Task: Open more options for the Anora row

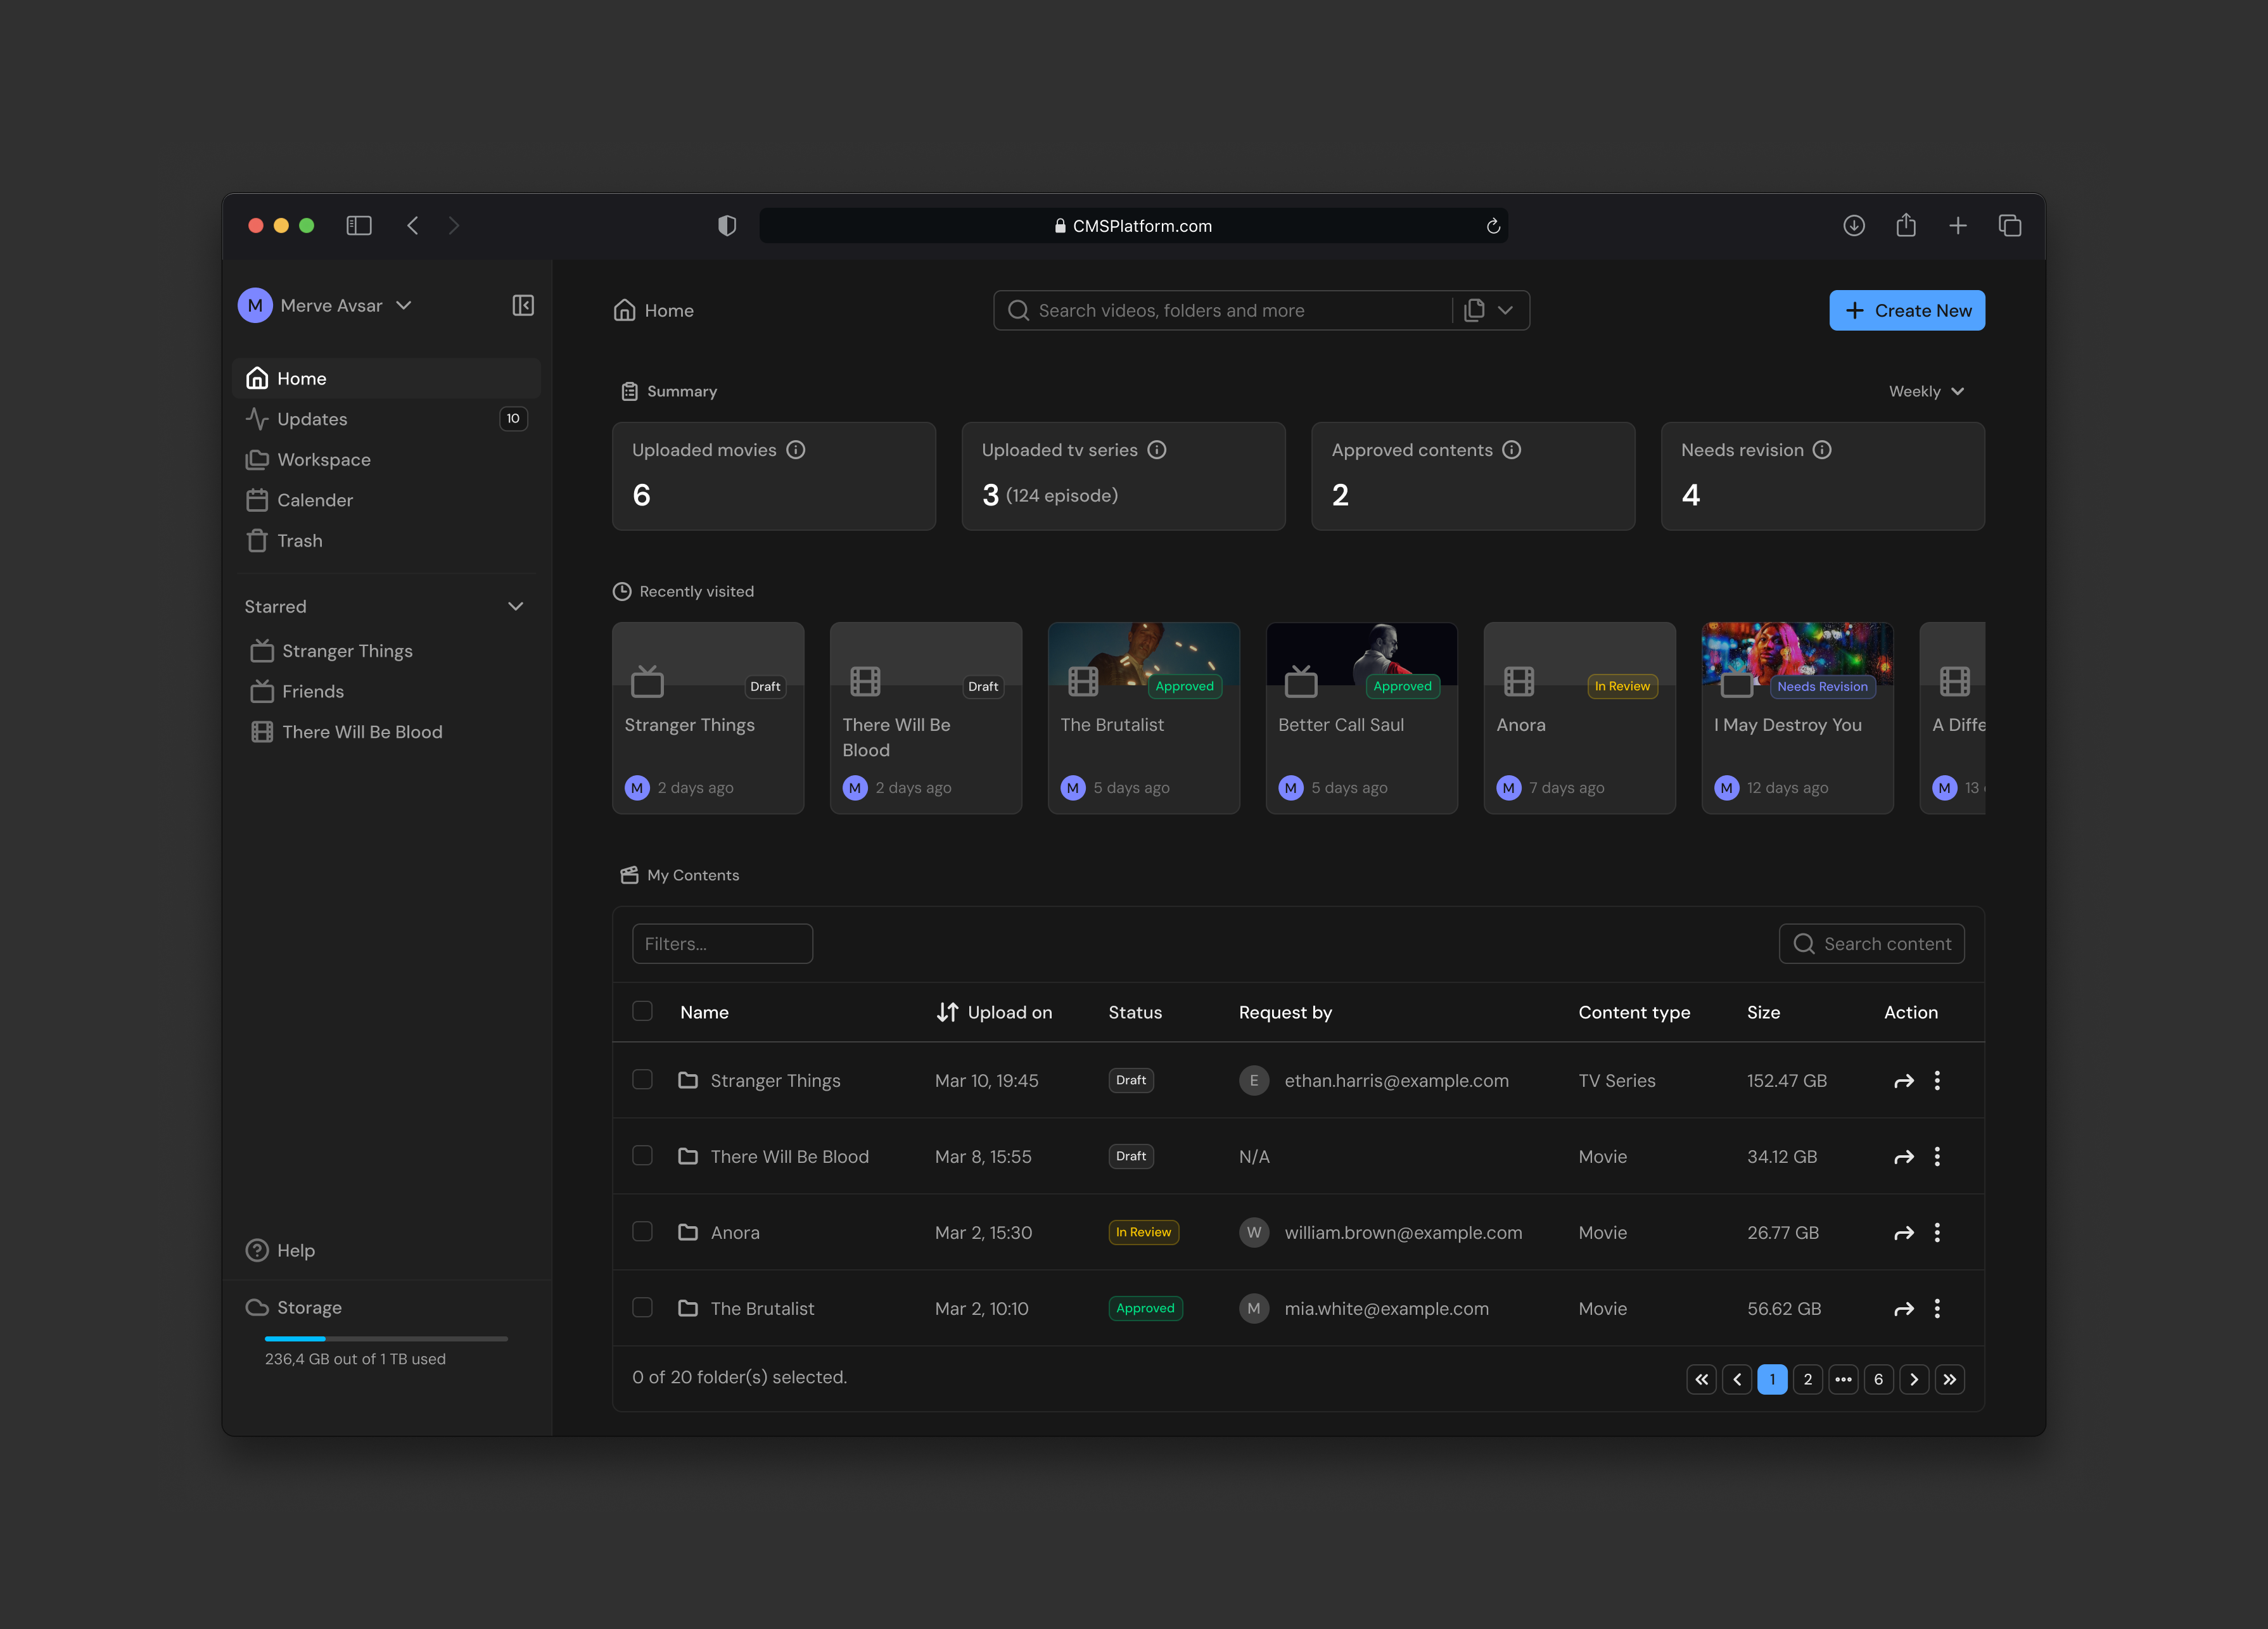Action: pyautogui.click(x=1937, y=1233)
